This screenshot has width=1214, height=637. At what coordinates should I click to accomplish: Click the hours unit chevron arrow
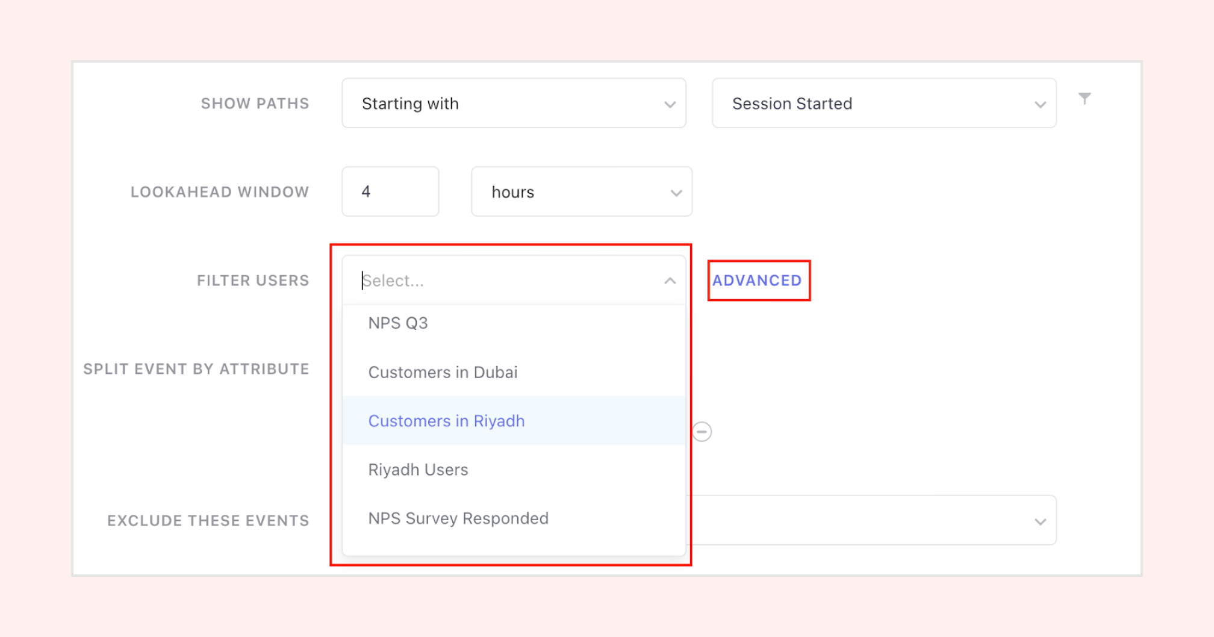676,193
